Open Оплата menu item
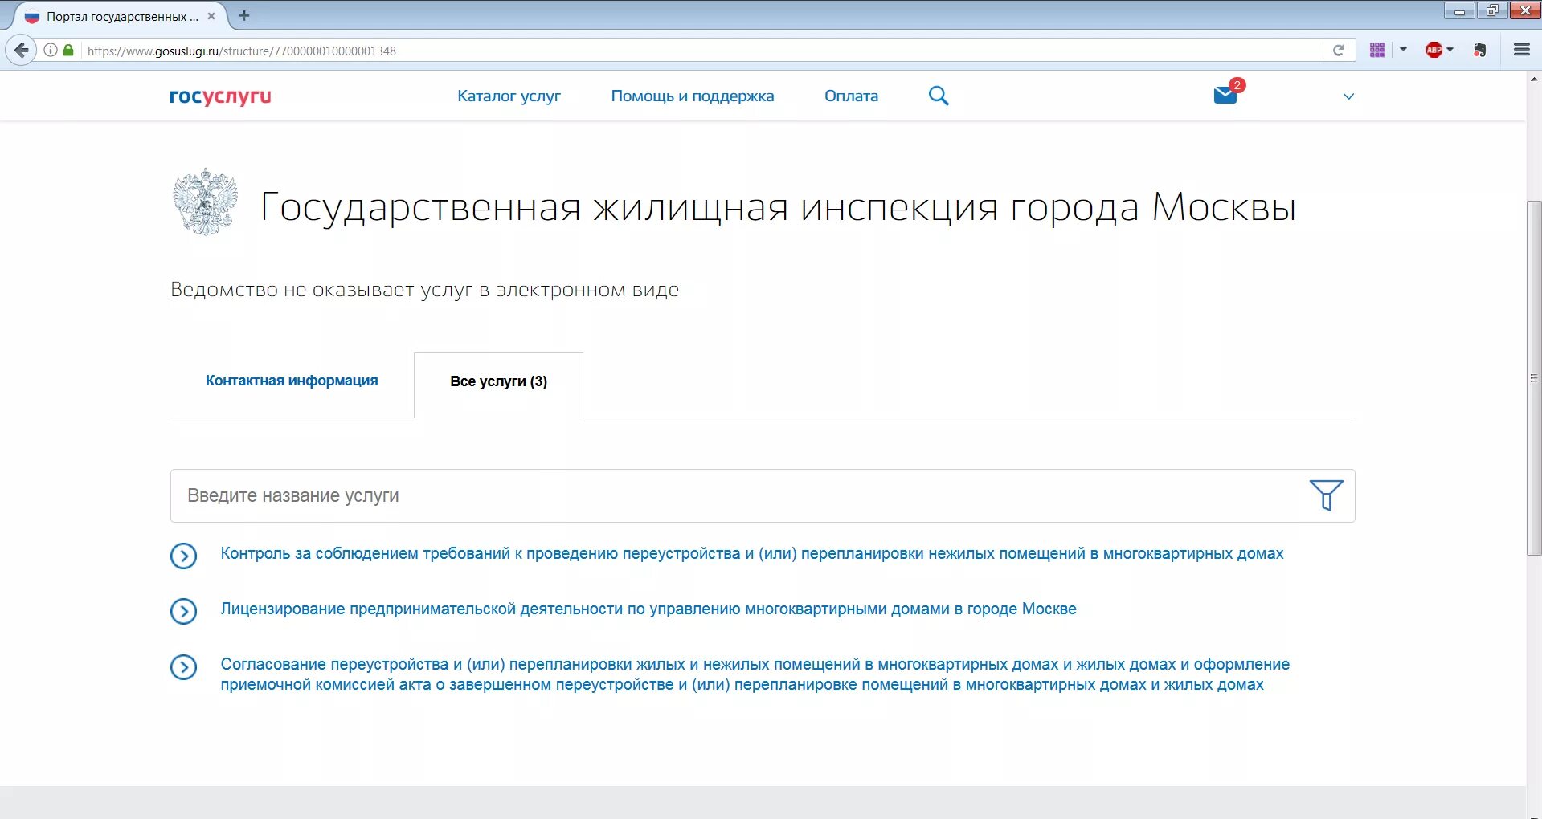This screenshot has height=819, width=1542. click(x=851, y=96)
